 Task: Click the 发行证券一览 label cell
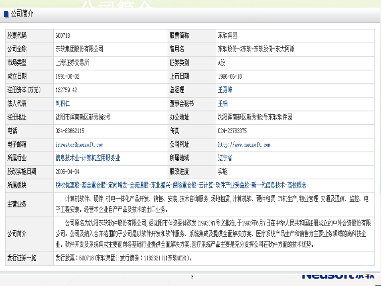[29, 258]
